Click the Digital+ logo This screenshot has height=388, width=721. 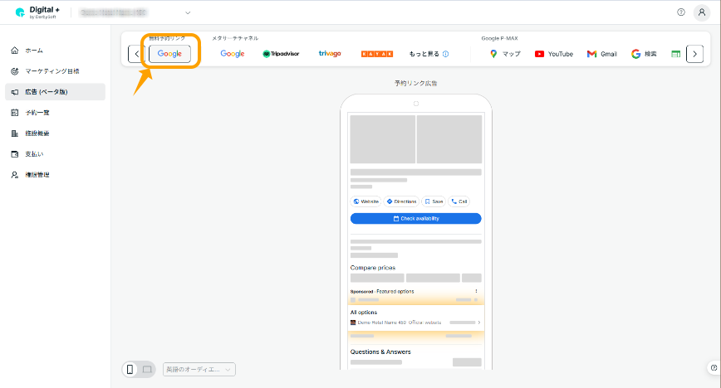click(x=37, y=12)
